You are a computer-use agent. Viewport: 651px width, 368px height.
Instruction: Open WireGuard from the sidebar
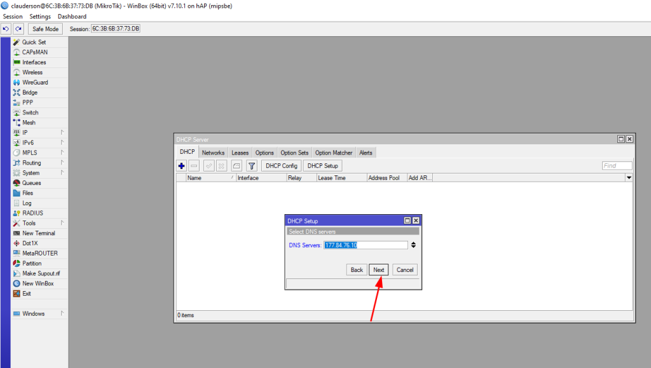point(35,83)
